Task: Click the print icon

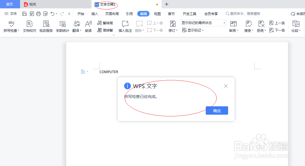Action: (x=39, y=14)
